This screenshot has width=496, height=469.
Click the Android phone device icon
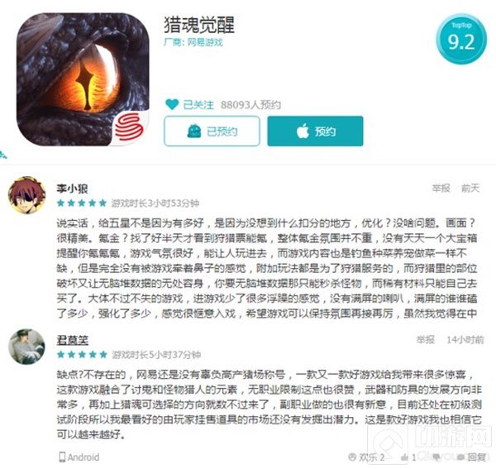pos(62,457)
